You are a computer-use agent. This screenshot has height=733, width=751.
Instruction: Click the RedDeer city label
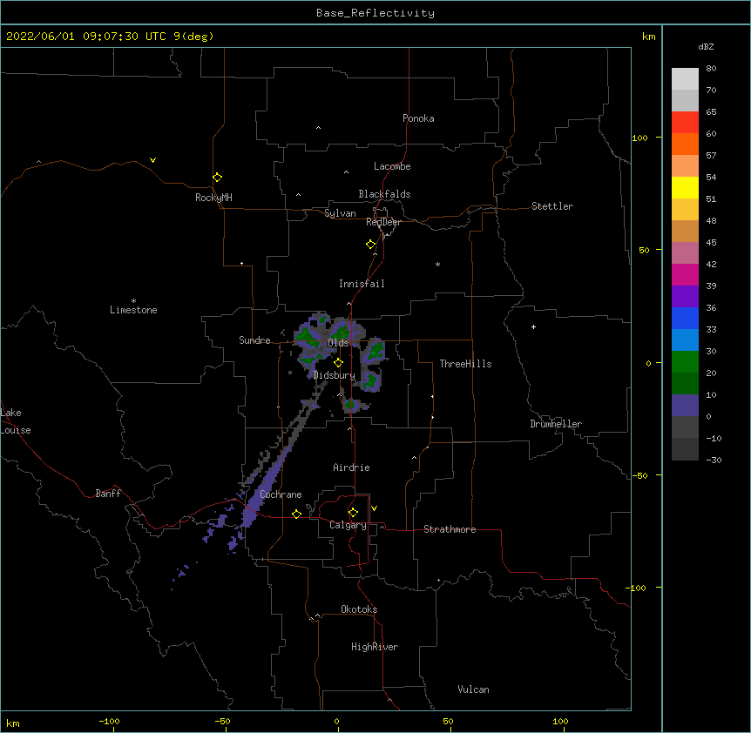[x=383, y=222]
